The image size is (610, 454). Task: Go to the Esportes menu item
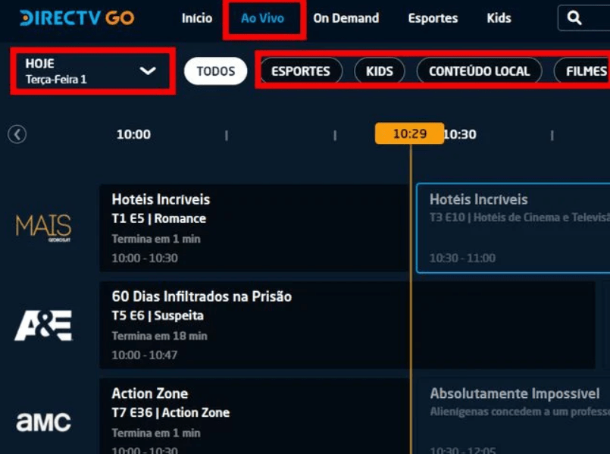pyautogui.click(x=433, y=18)
